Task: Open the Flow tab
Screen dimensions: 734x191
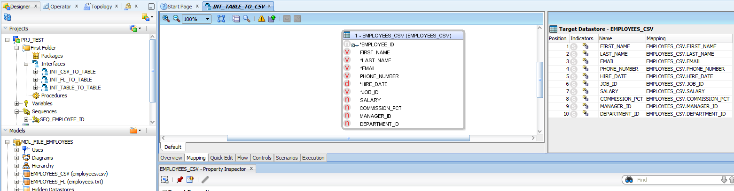Action: 242,158
